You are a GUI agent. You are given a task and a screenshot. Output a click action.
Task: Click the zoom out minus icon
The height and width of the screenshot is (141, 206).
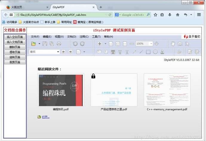coord(132,44)
